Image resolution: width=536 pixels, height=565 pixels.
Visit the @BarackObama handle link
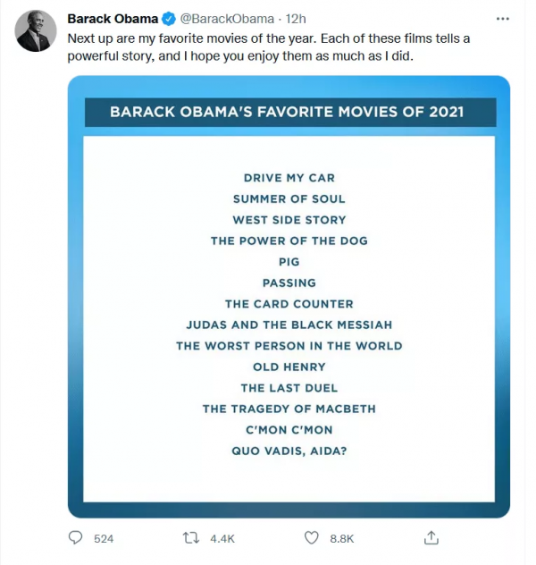click(x=227, y=19)
